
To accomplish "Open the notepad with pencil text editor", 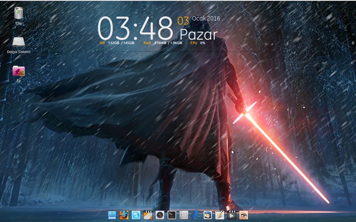I will point(220,215).
